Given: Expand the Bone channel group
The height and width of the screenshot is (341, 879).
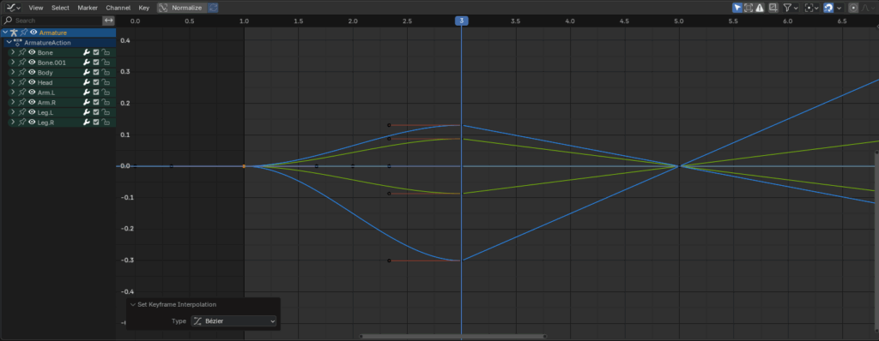Looking at the screenshot, I should pos(12,52).
